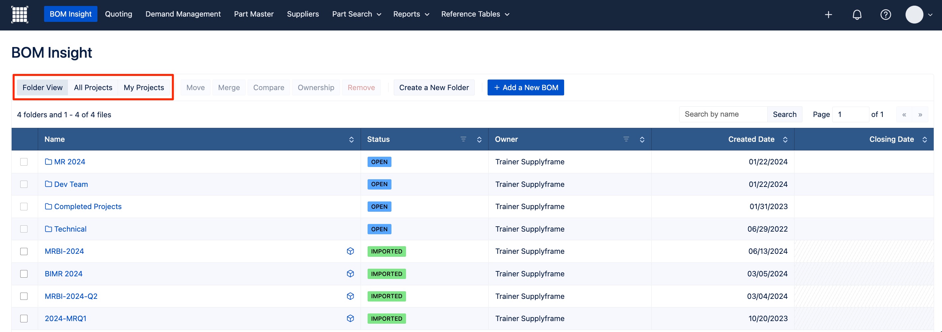
Task: Click the plus icon in top bar
Action: coord(829,15)
